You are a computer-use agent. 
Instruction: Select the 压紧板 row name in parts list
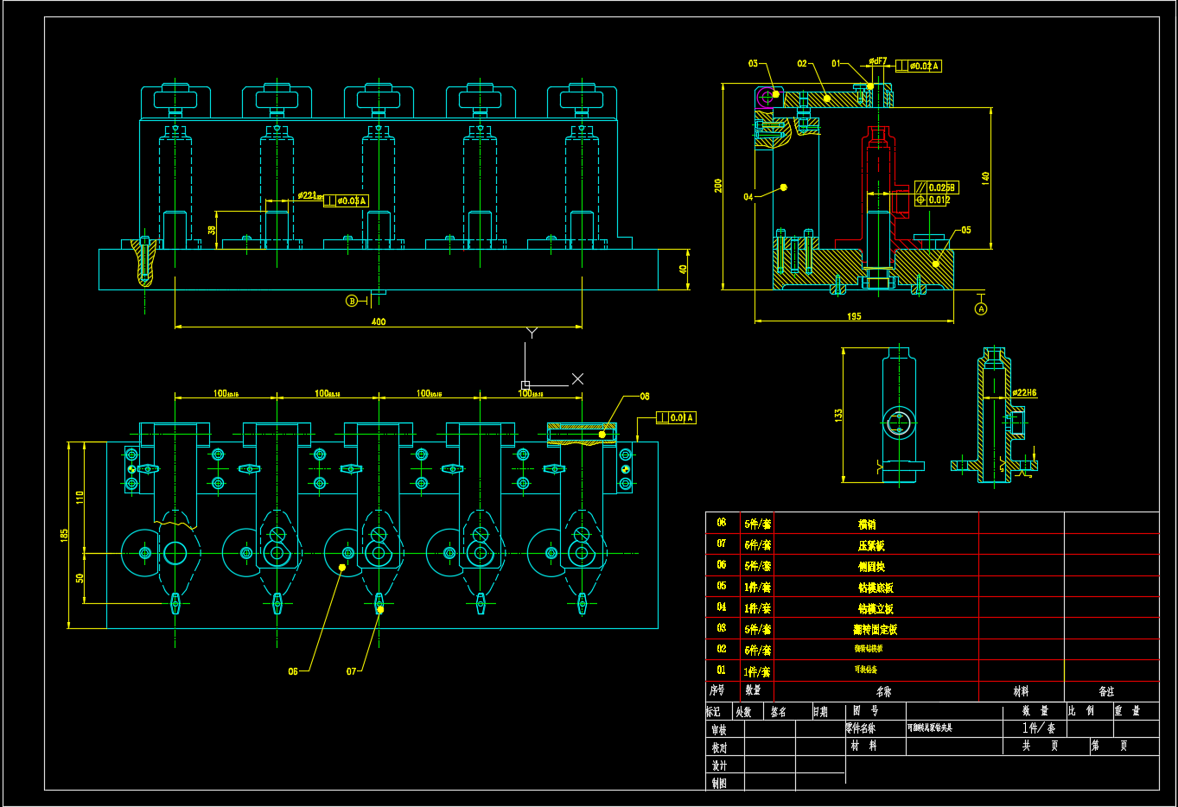click(x=871, y=546)
